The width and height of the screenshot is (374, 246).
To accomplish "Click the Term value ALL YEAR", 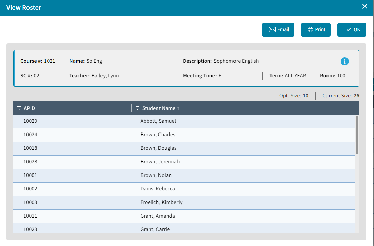I will [x=295, y=76].
